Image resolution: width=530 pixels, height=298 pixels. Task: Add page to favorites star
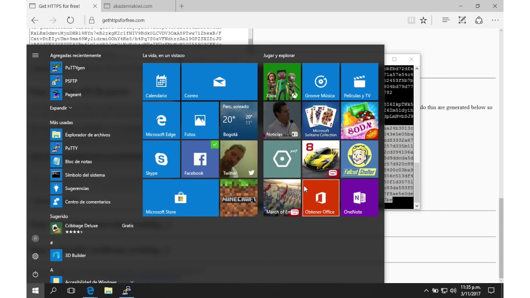click(423, 20)
